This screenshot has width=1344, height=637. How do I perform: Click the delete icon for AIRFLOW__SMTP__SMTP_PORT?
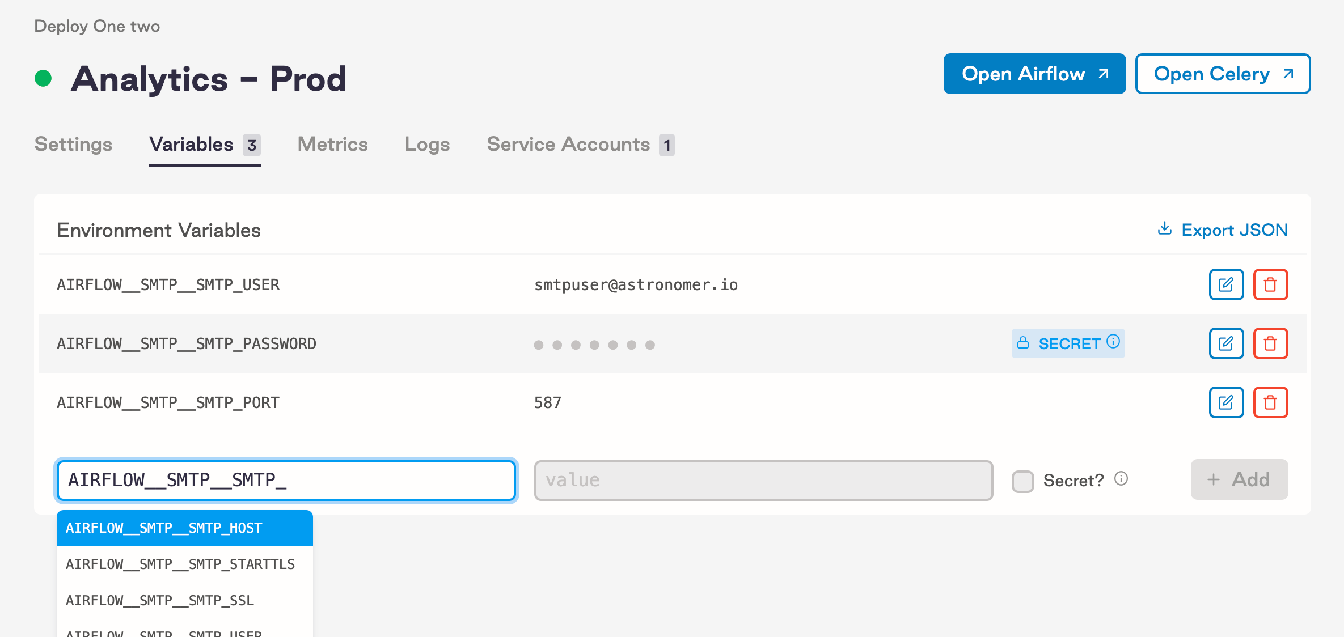tap(1270, 402)
